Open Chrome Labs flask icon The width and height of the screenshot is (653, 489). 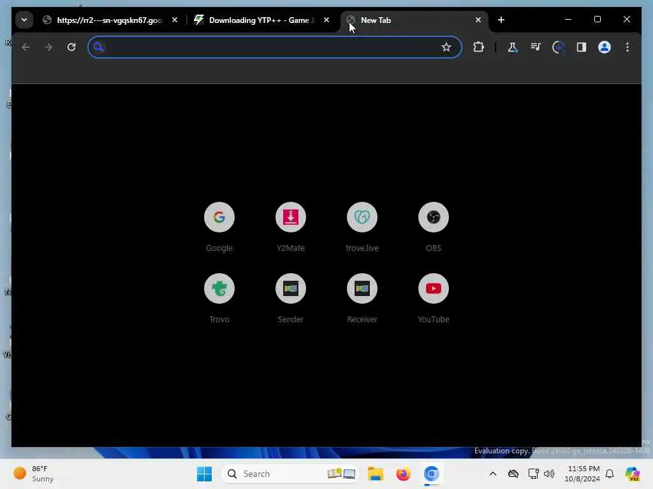(x=513, y=47)
